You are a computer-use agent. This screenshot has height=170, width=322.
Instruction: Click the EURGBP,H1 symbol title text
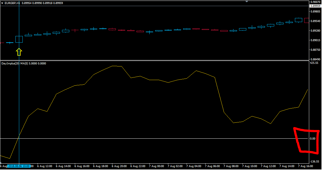(13, 3)
